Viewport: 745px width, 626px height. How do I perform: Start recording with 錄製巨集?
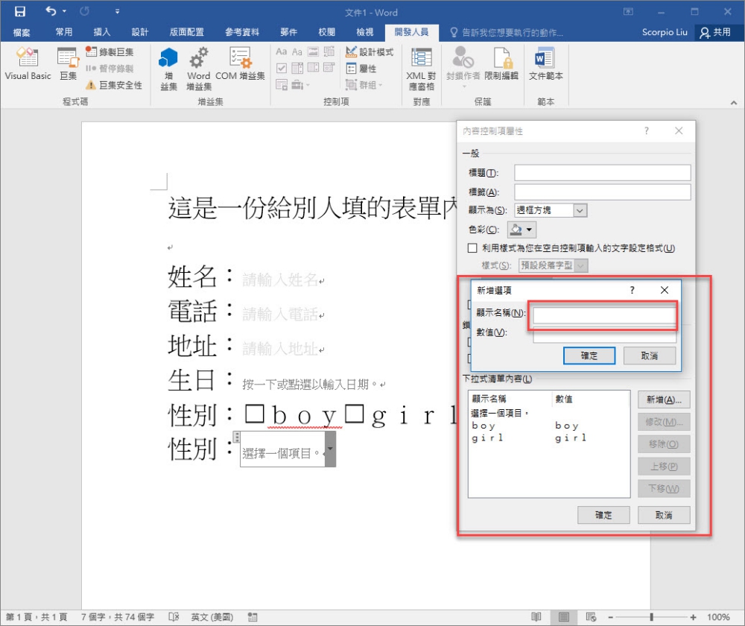click(x=110, y=52)
